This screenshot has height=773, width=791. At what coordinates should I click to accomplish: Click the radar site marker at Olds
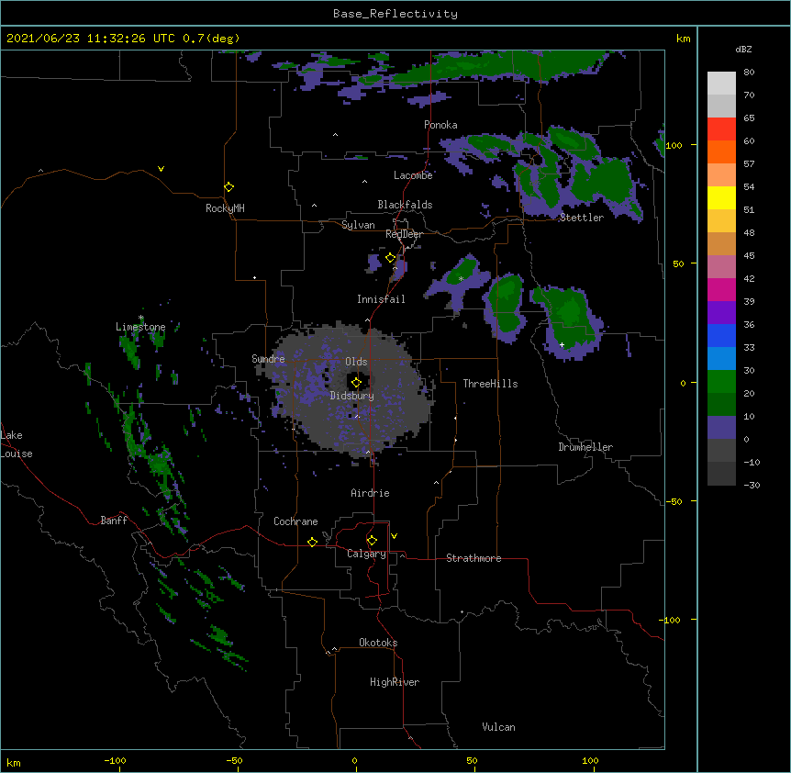356,383
